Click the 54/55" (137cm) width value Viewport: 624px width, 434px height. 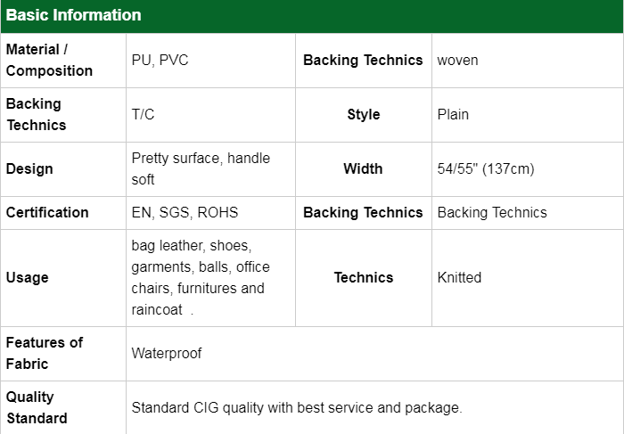click(486, 168)
